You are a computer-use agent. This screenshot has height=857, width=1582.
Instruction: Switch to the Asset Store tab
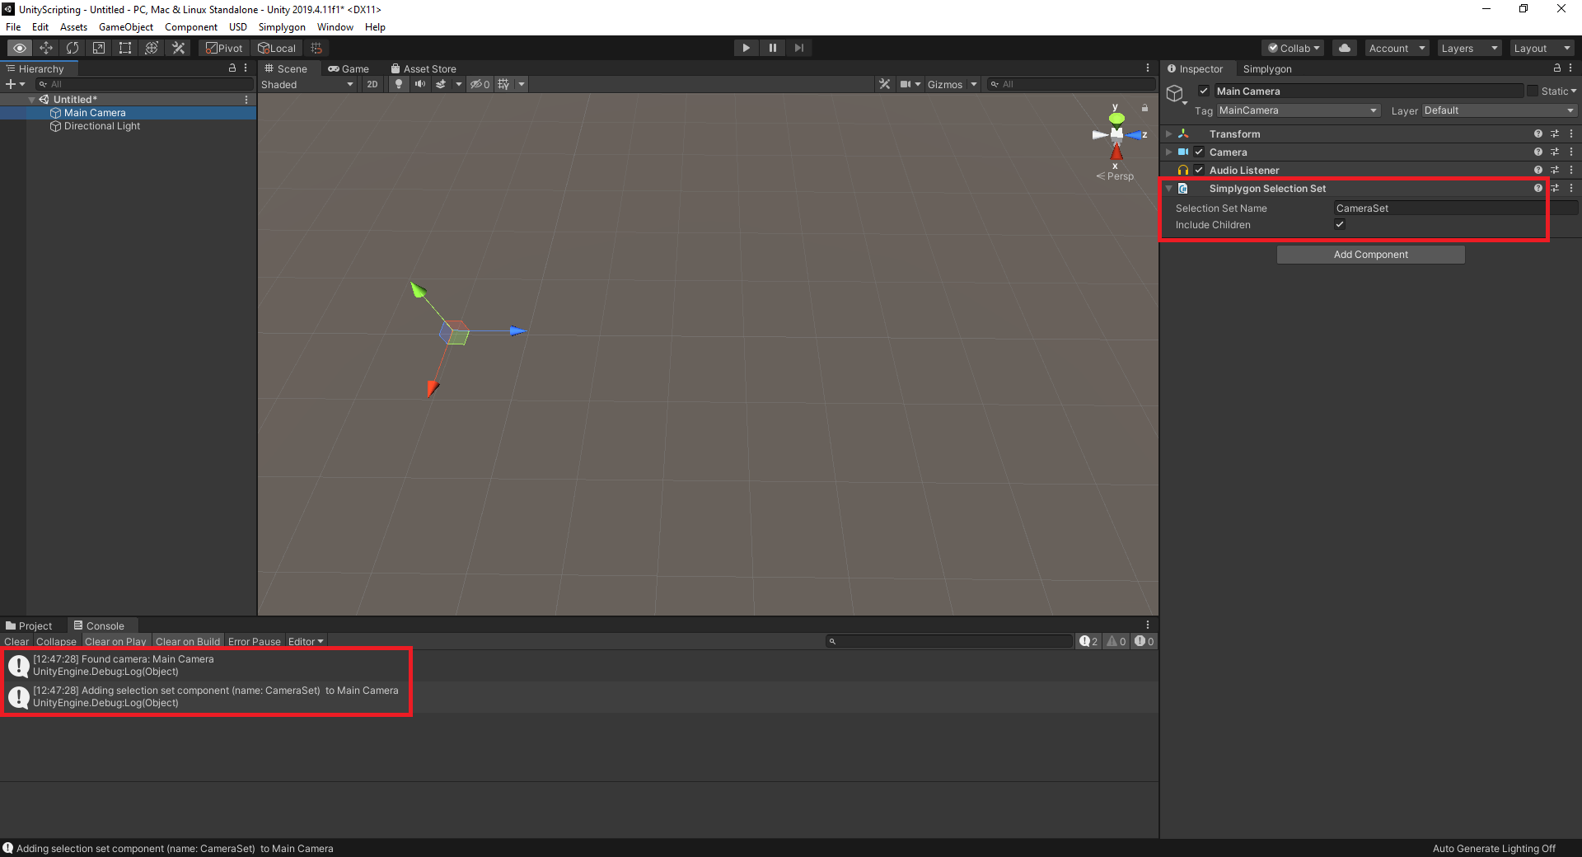tap(424, 68)
